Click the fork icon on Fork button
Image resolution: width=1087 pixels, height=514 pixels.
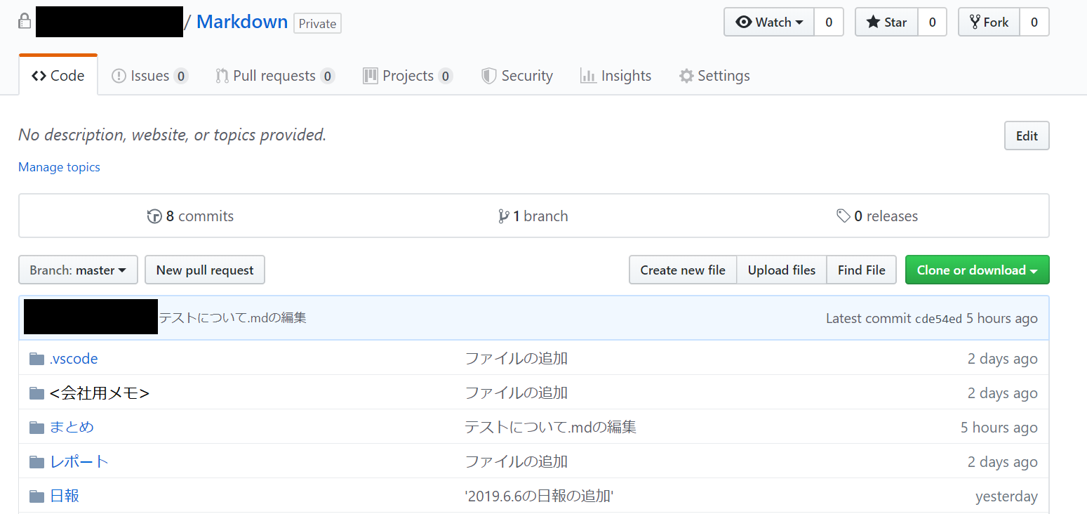tap(975, 22)
